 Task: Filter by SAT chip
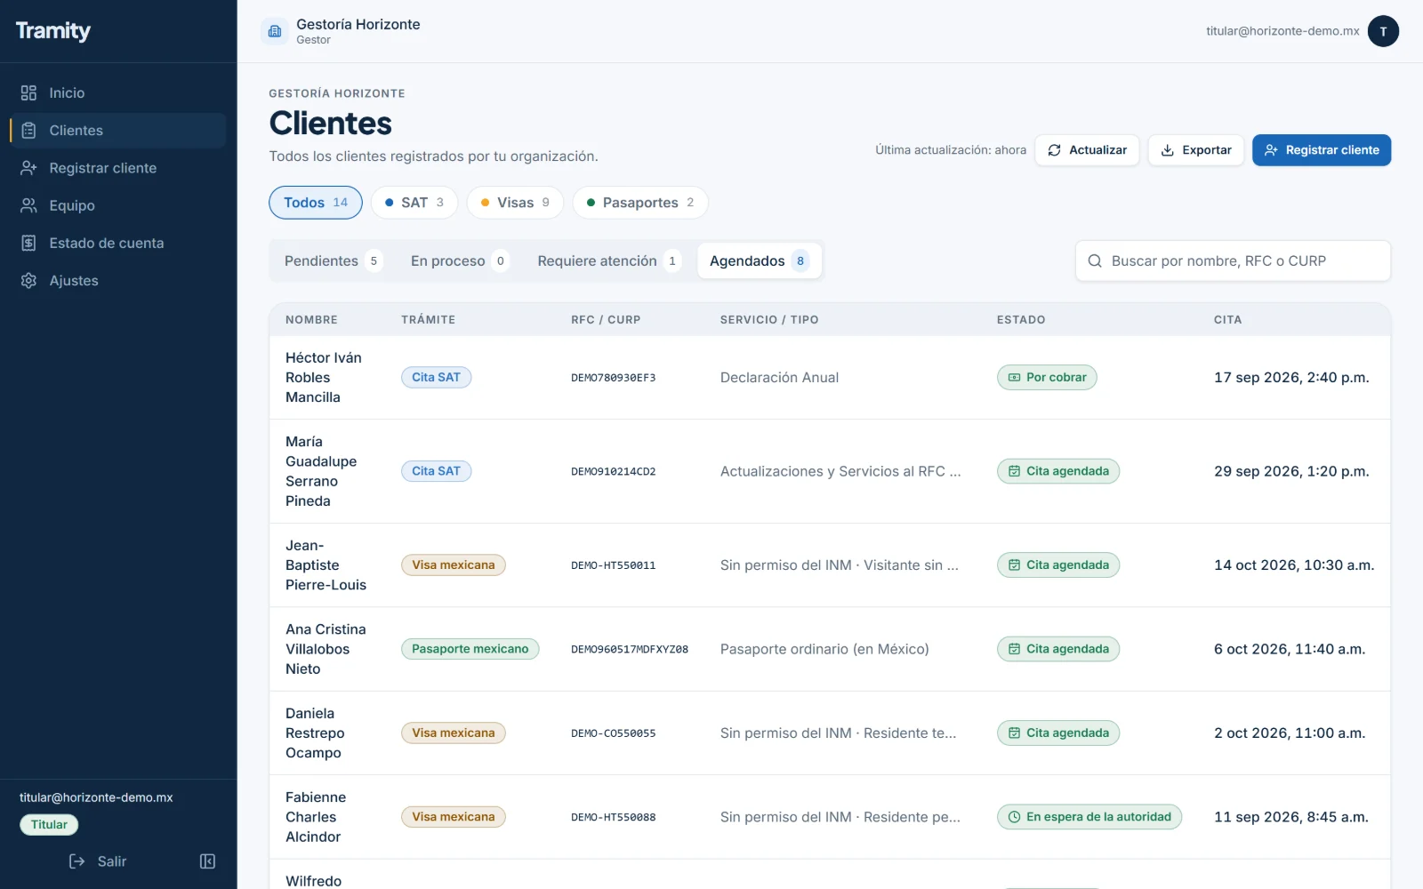coord(414,203)
